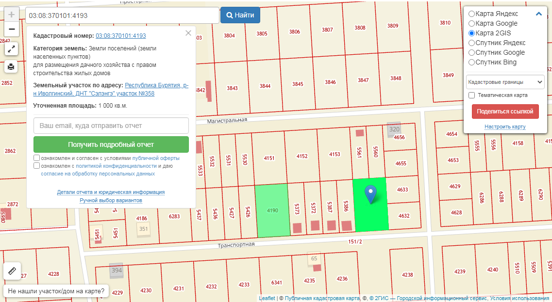Image resolution: width=552 pixels, height=302 pixels.
Task: Open Публичная кадастровая карта attribution link
Action: click(x=322, y=298)
